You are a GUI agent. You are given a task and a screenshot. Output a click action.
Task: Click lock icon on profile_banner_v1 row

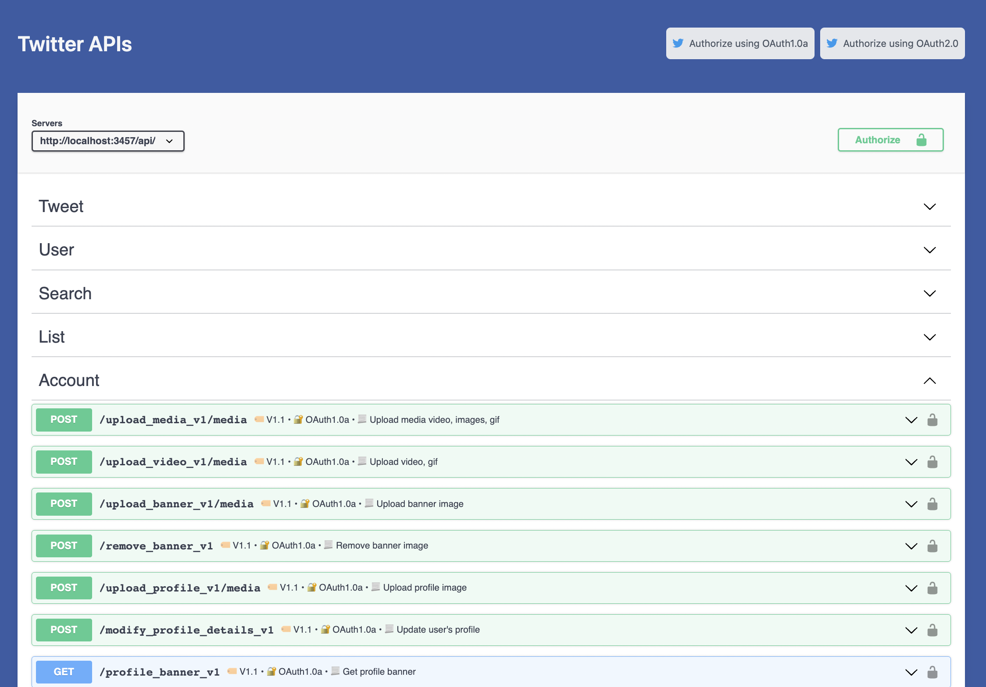(932, 672)
